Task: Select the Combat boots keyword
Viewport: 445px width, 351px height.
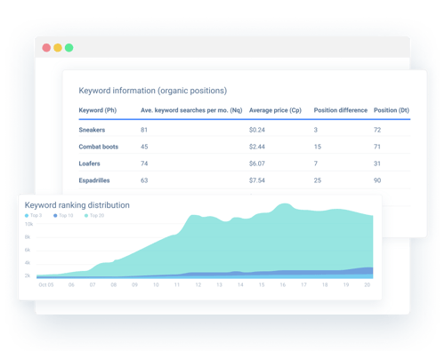Action: [x=99, y=147]
